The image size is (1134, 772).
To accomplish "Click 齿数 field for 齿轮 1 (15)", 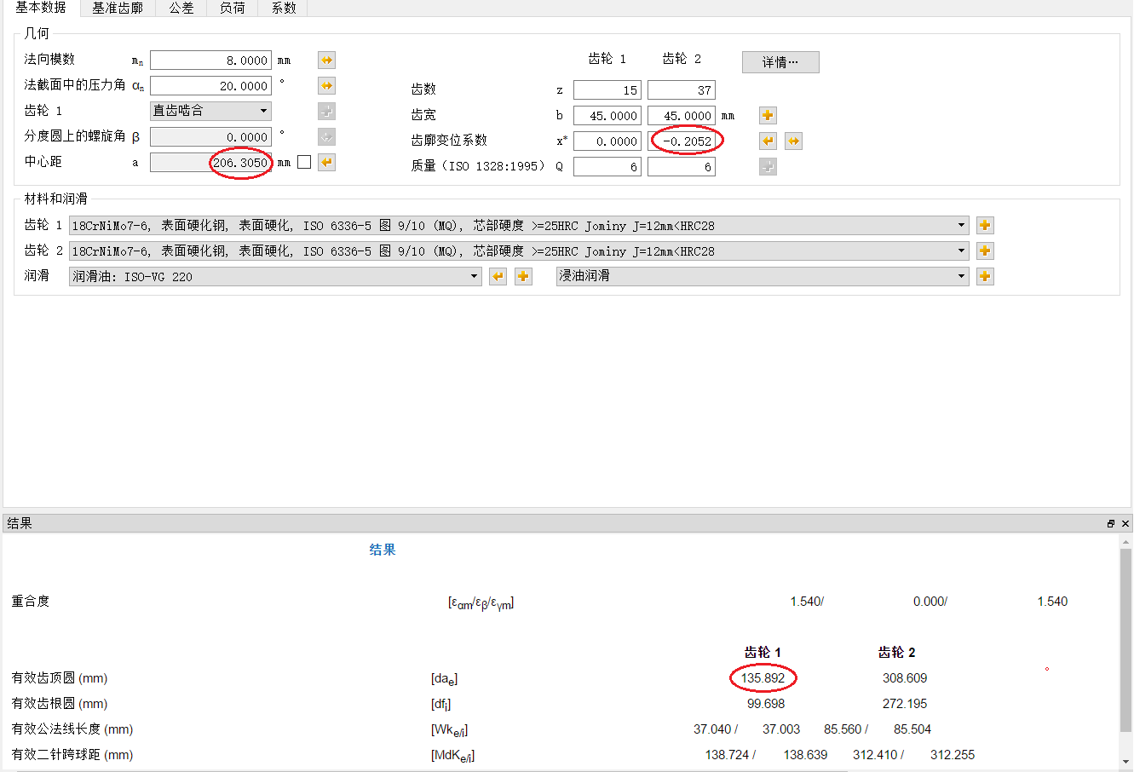I will tap(607, 90).
